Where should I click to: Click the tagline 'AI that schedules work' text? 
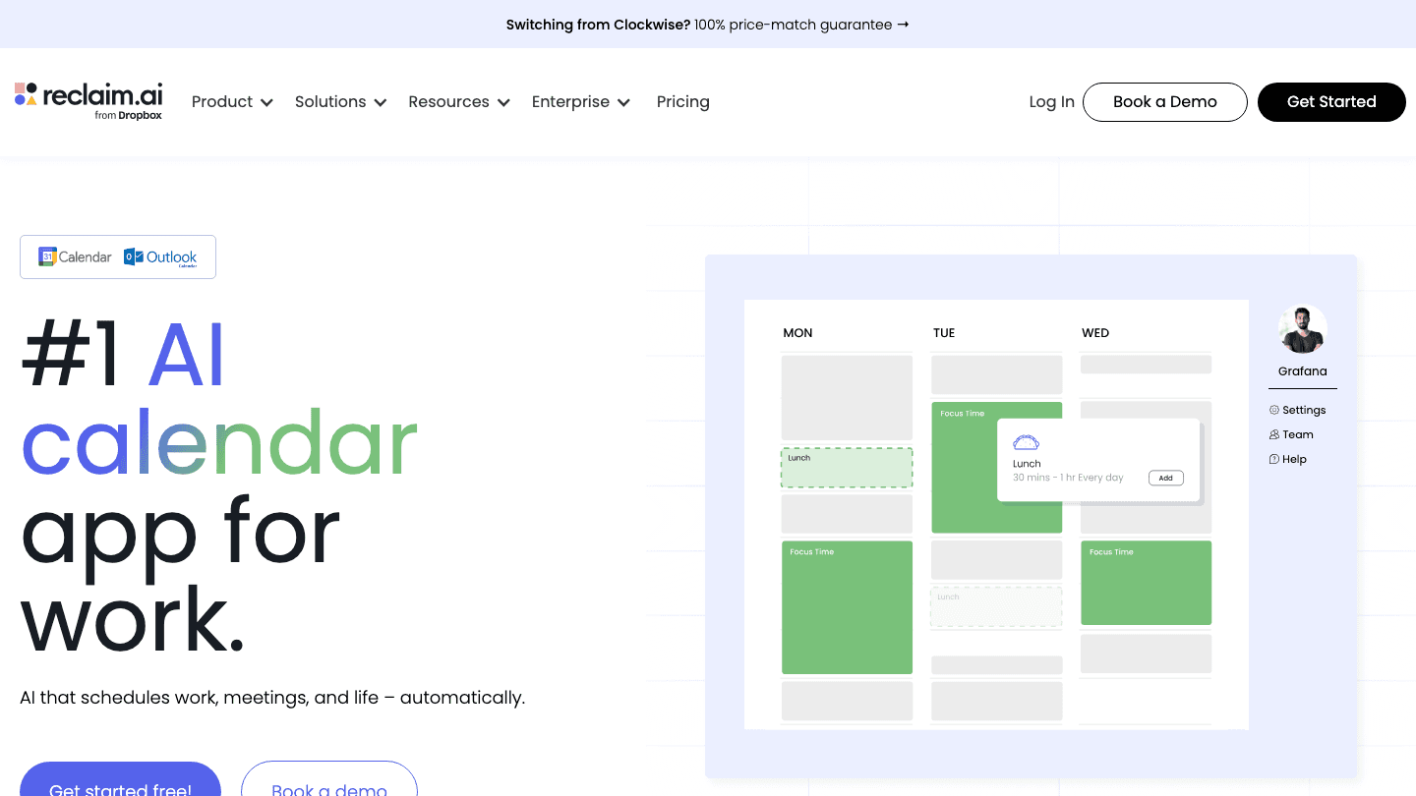[x=272, y=698]
